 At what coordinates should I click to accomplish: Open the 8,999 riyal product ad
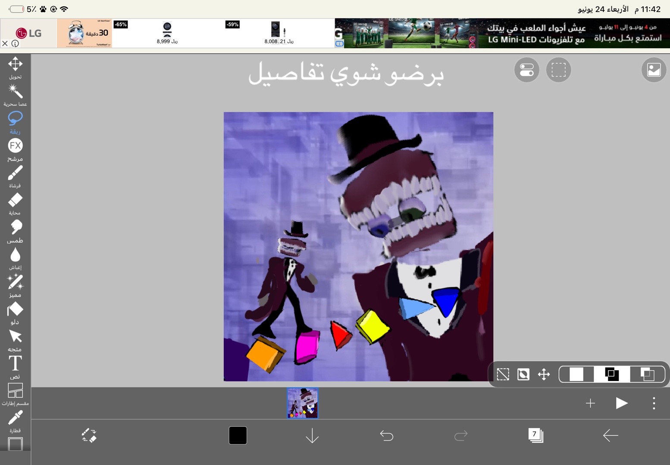tap(167, 33)
